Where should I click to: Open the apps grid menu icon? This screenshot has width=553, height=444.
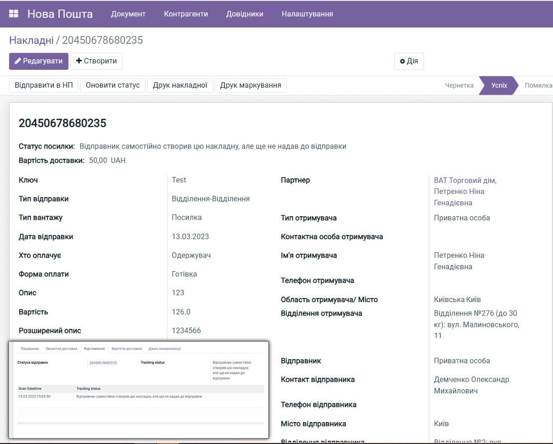pyautogui.click(x=14, y=14)
